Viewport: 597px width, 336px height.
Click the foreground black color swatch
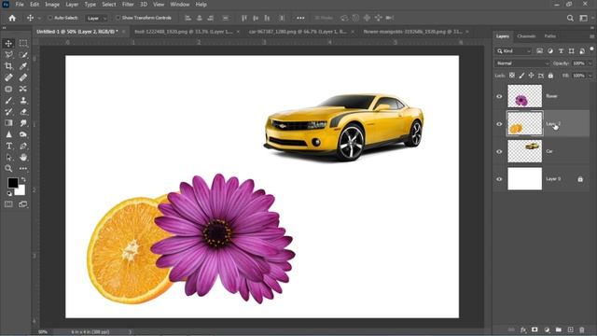coord(12,183)
